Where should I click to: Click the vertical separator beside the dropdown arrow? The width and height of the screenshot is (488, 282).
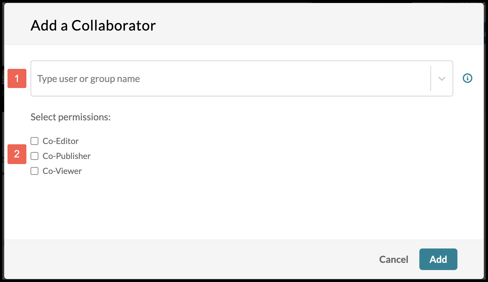point(431,78)
